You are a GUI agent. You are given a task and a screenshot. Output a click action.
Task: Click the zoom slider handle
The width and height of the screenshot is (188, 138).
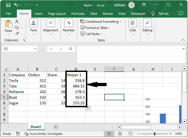[x=155, y=134]
